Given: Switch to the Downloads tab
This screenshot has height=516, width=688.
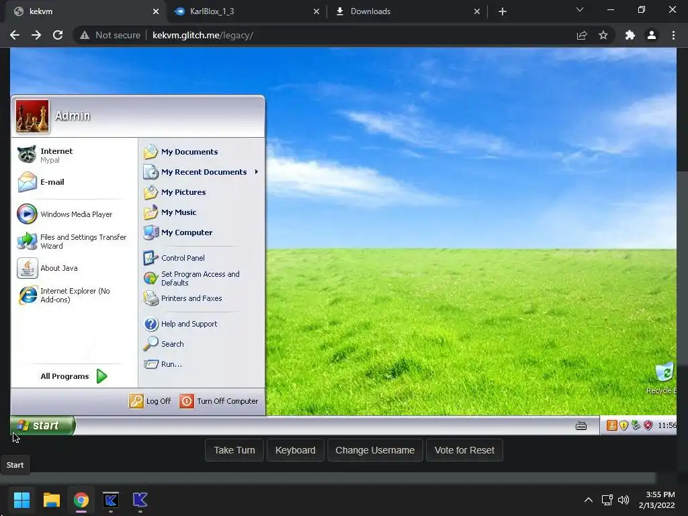Looking at the screenshot, I should (x=407, y=11).
